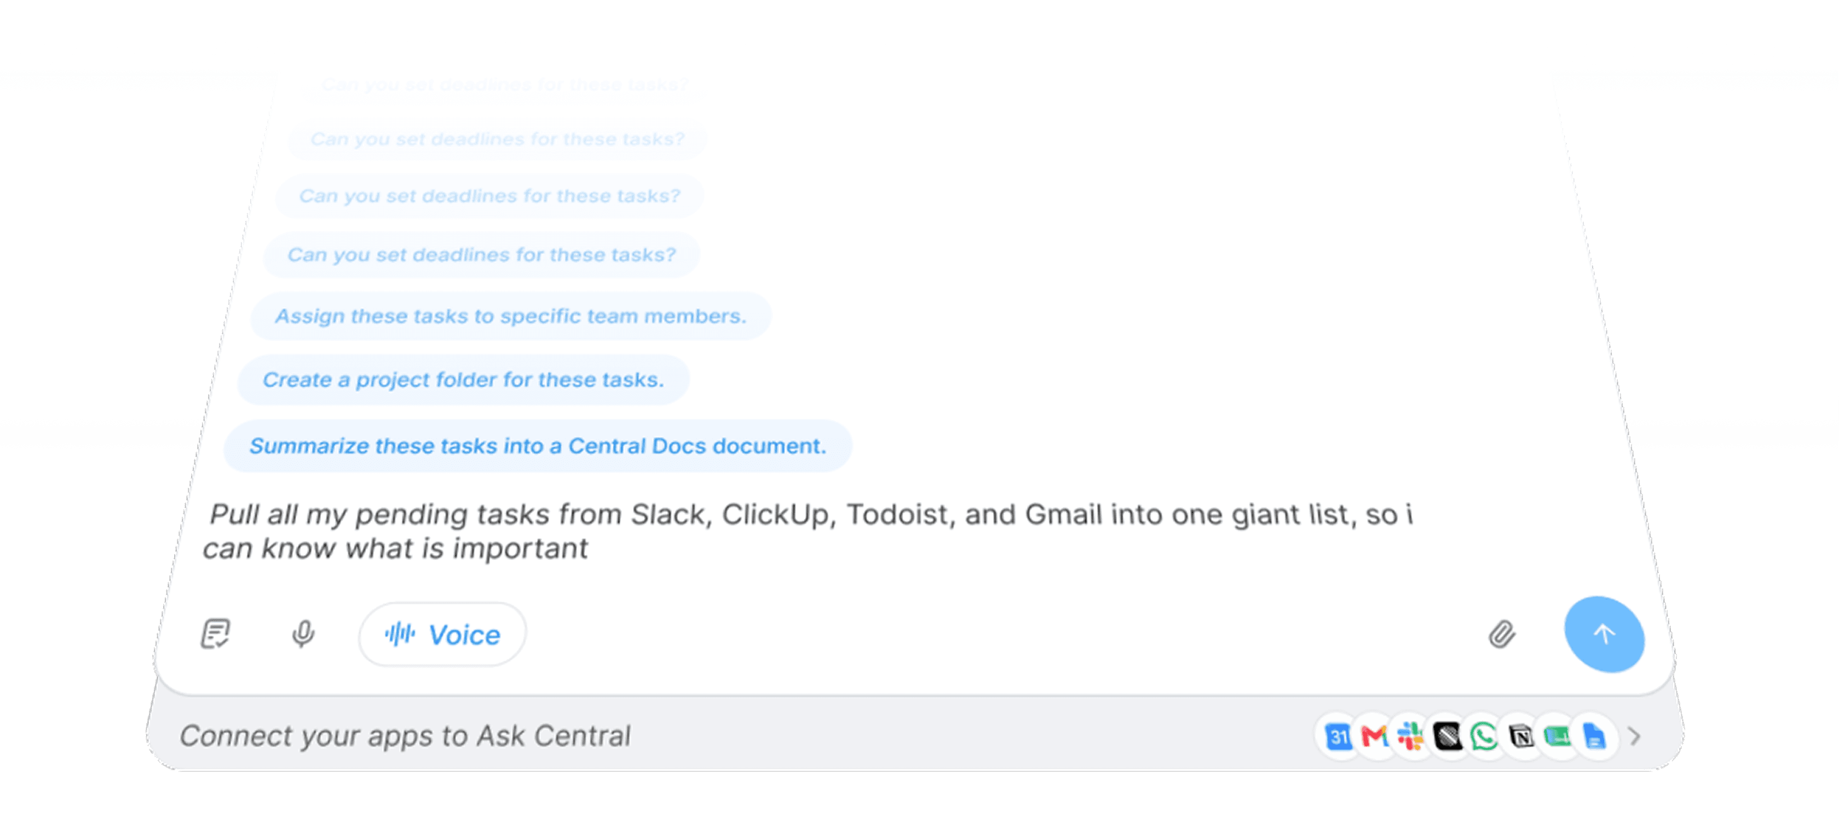1839x825 pixels.
Task: Attach a file with paperclip icon
Action: coord(1502,634)
